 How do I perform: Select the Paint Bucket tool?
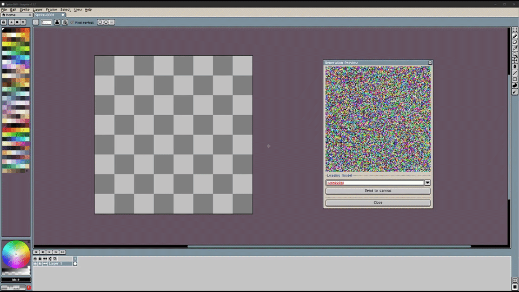pos(515,67)
